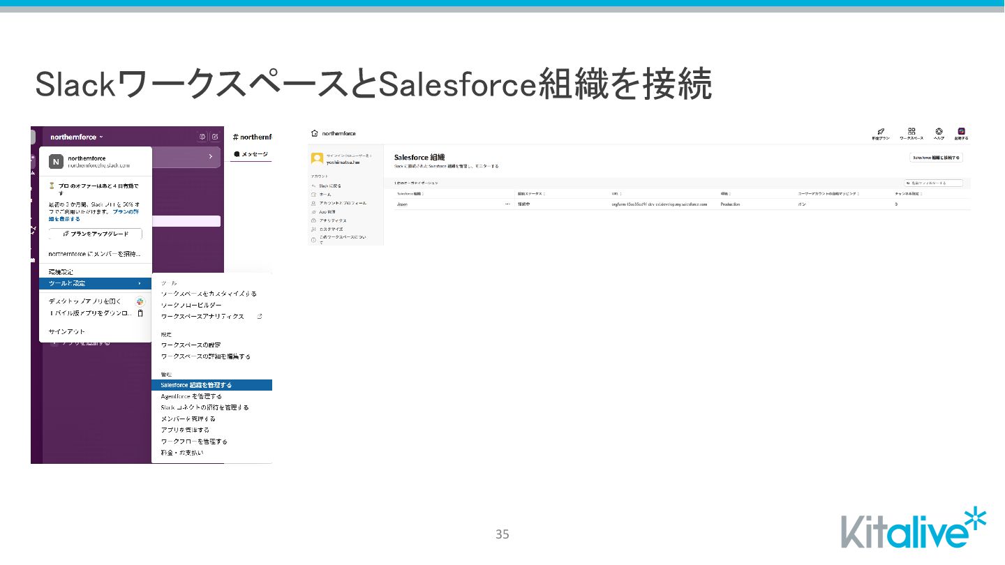Select ワークスペースの詳細を編集する

(x=205, y=356)
